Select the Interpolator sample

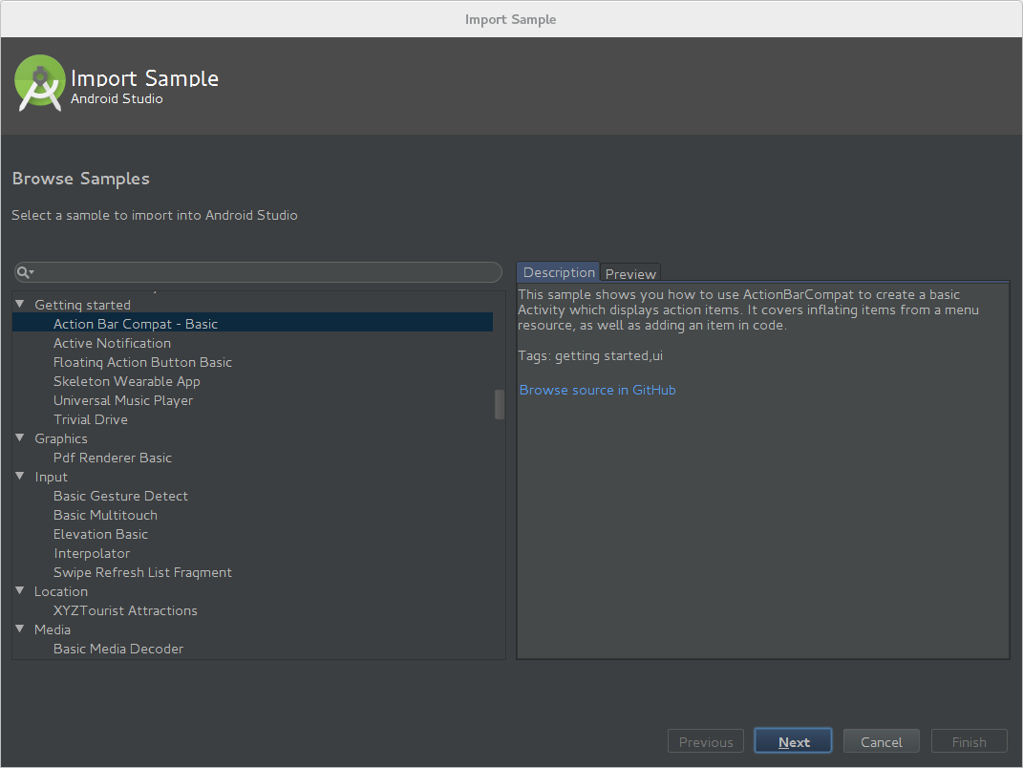pos(92,553)
